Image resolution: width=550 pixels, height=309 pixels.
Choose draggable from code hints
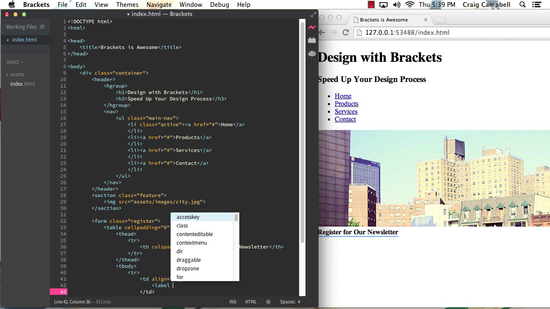pos(202,260)
